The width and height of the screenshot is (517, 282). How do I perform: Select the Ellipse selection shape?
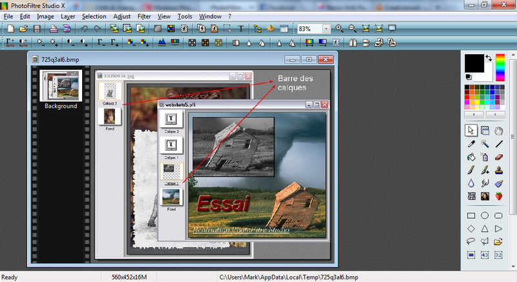[x=484, y=216]
